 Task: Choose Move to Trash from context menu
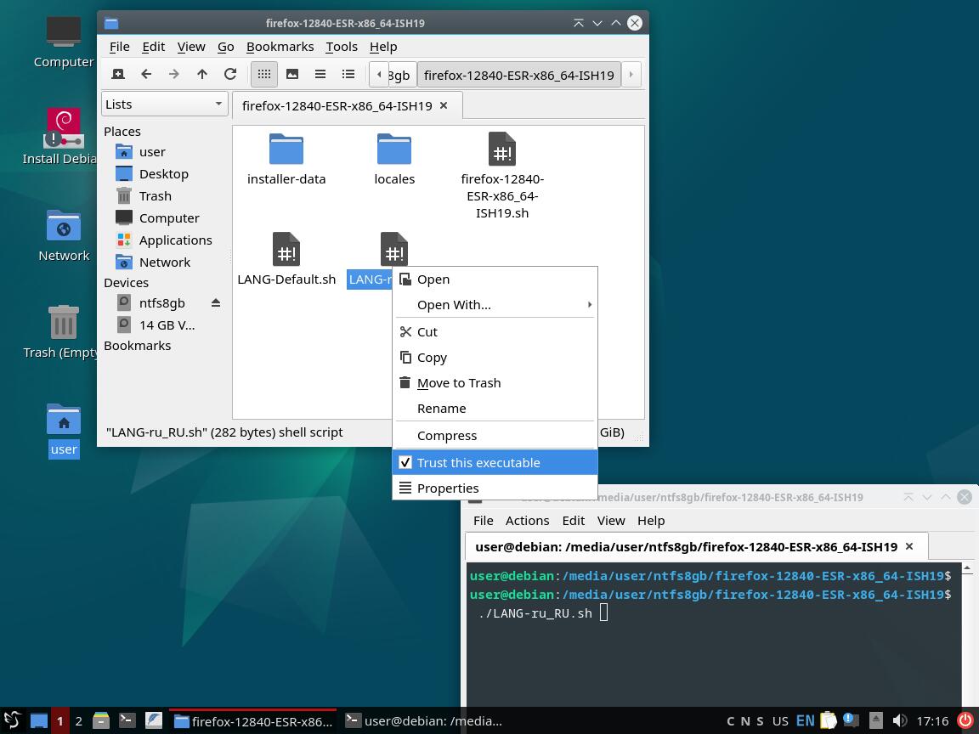[459, 383]
